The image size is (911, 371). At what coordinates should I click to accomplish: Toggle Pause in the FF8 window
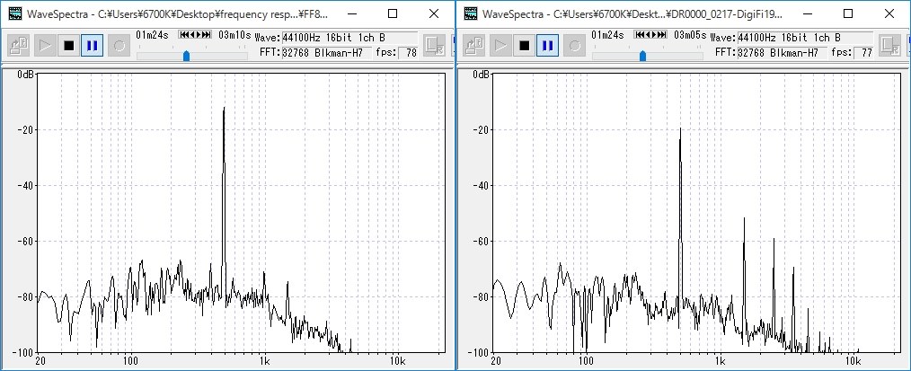click(93, 45)
